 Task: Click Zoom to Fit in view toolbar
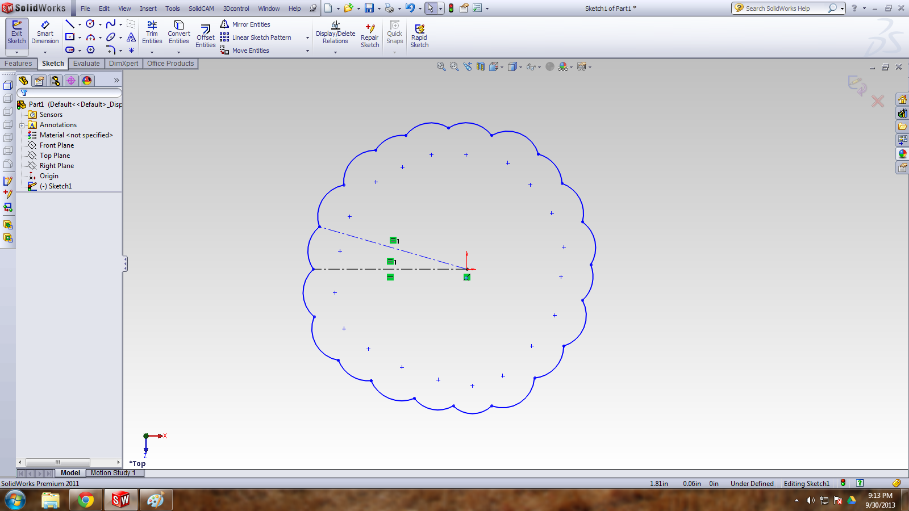(x=441, y=66)
